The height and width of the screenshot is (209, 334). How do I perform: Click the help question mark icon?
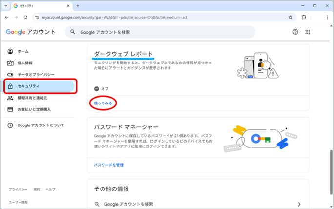coord(295,32)
